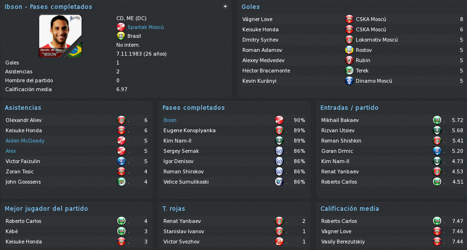Viewport: 467px width, 250px height.
Task: Click the Entradas / partido panel heading
Action: click(x=349, y=107)
